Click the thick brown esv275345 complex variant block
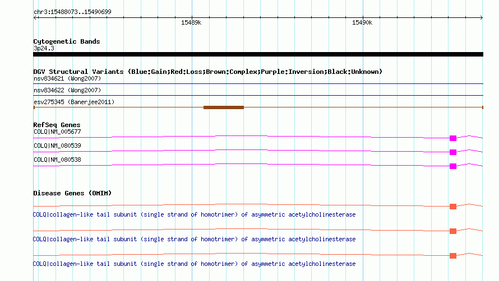This screenshot has width=499, height=281. tap(224, 107)
